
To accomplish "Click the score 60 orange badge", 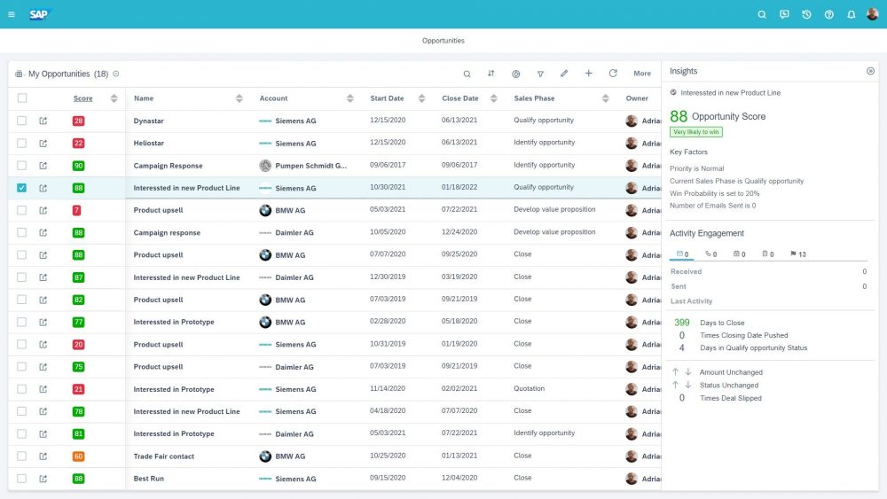I will tap(79, 456).
